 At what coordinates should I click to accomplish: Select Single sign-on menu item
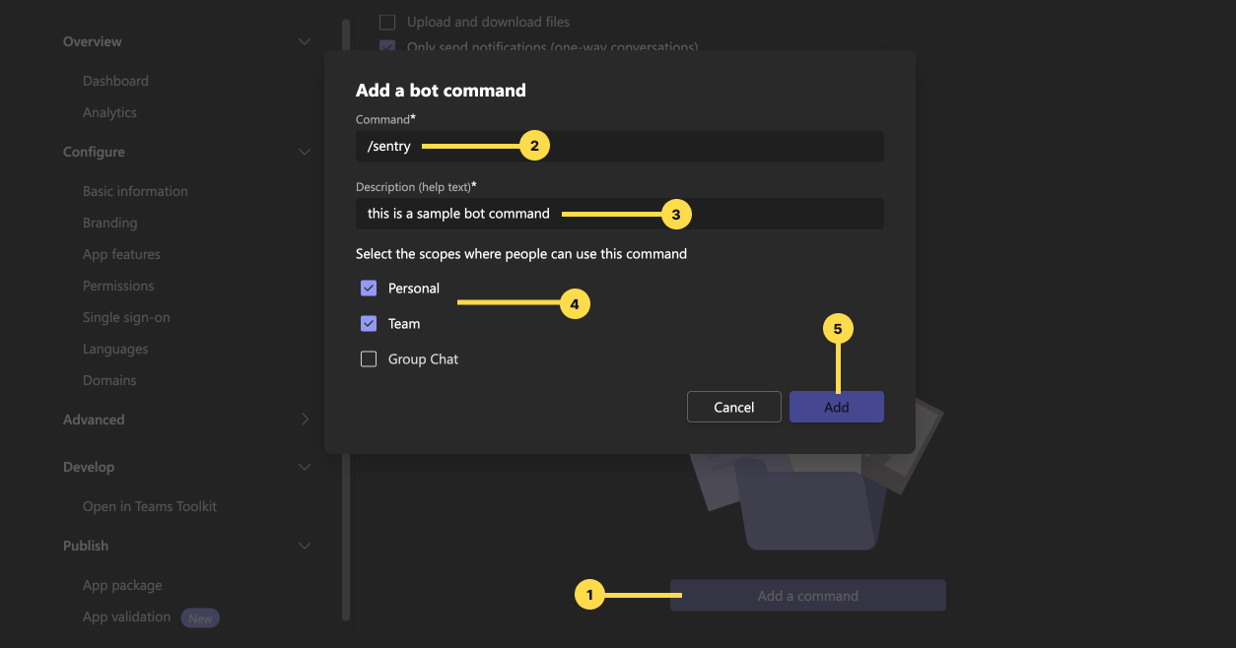(126, 317)
